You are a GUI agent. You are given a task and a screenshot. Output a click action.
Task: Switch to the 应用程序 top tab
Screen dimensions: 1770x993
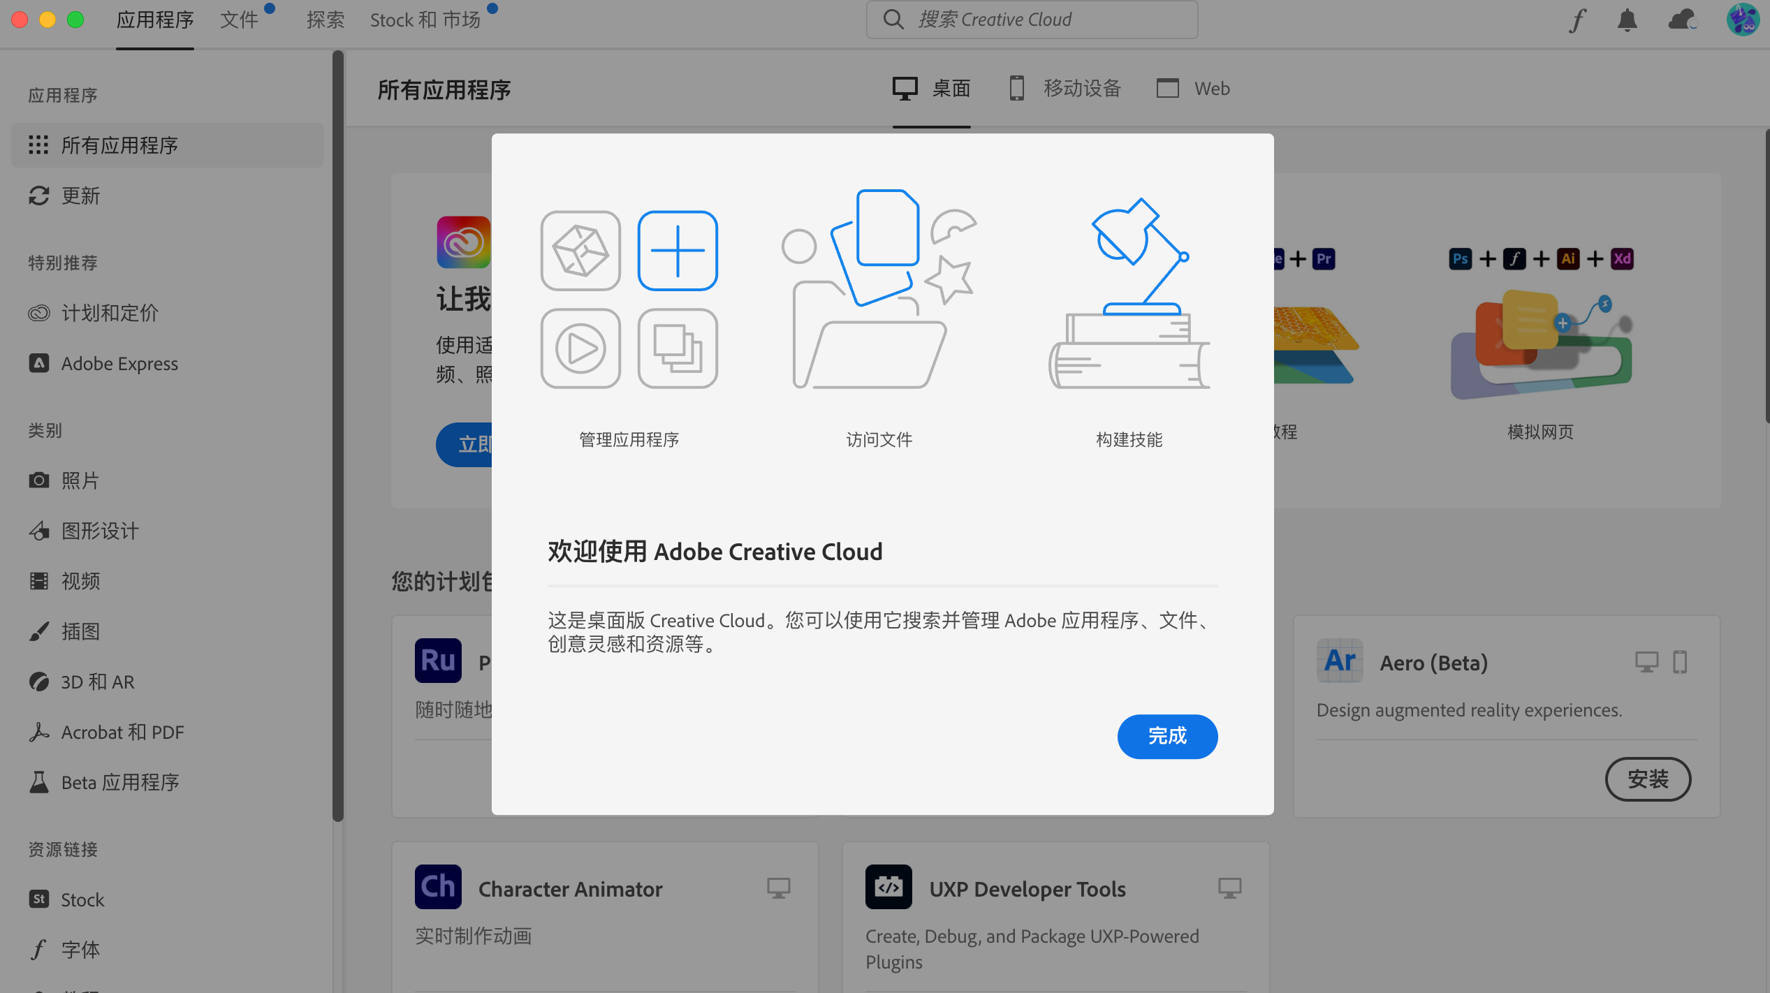[x=155, y=20]
